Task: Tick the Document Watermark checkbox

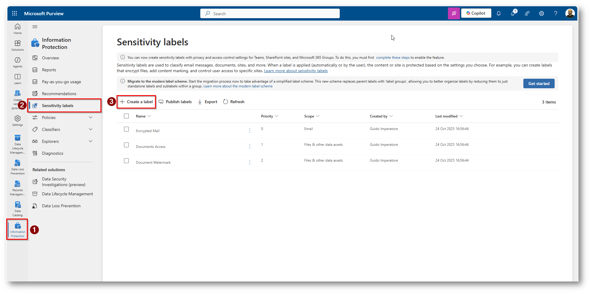Action: (126, 161)
